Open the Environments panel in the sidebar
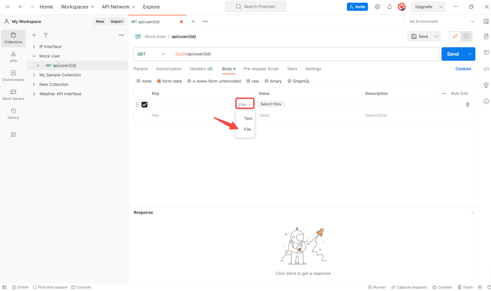The height and width of the screenshot is (291, 491). click(13, 74)
